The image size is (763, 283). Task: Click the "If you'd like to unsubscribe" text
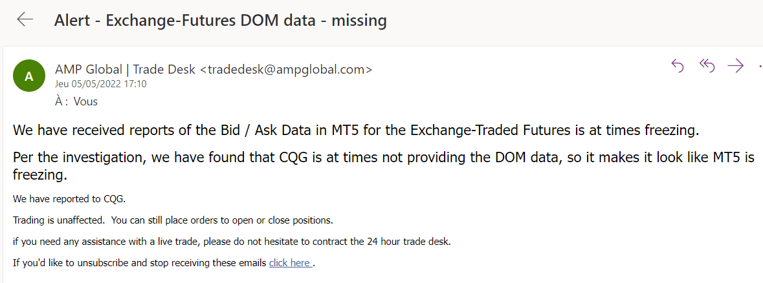[x=139, y=263]
